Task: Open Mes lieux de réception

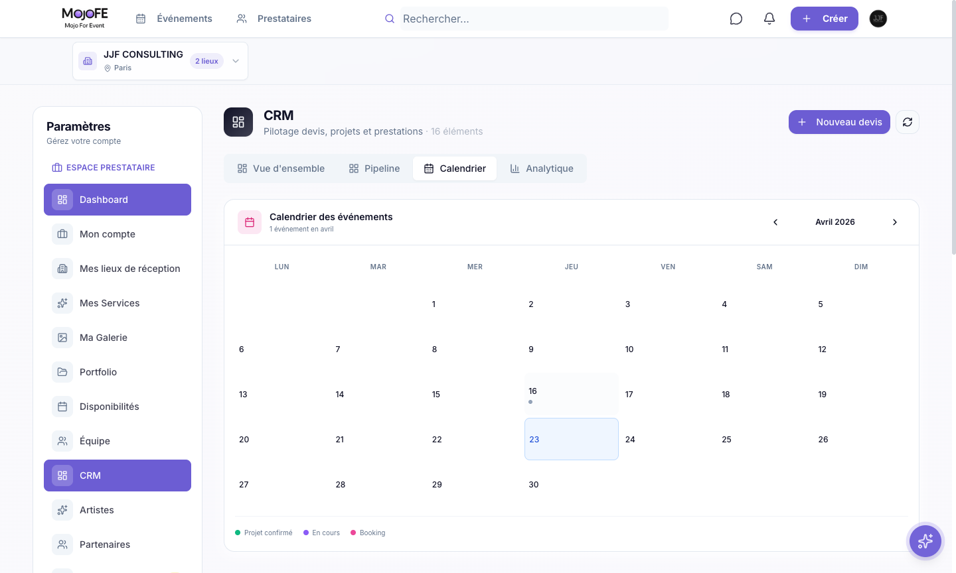Action: (x=118, y=269)
